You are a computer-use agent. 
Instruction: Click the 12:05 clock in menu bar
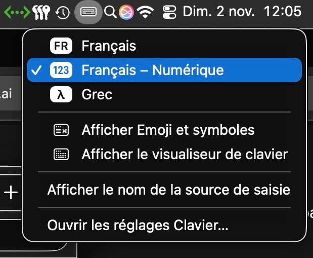(x=283, y=12)
